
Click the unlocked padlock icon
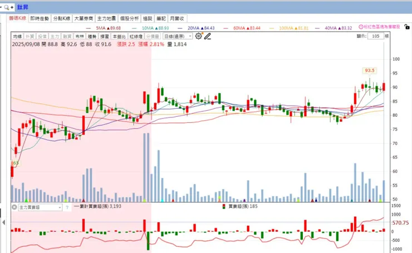[407, 27]
